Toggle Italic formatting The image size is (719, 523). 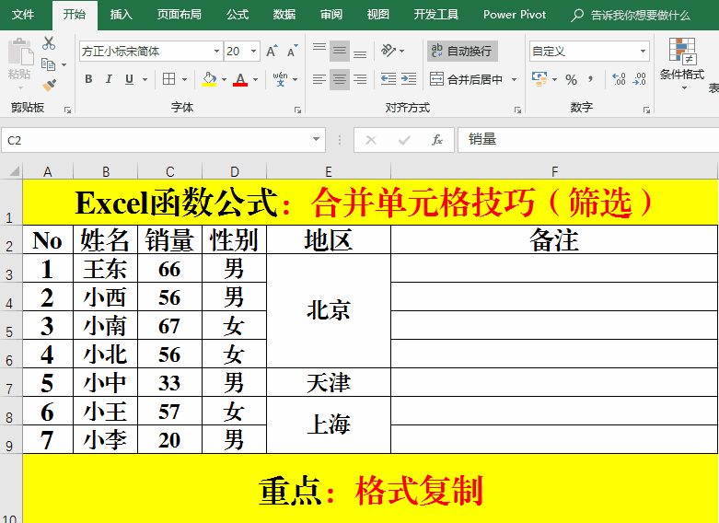(109, 80)
